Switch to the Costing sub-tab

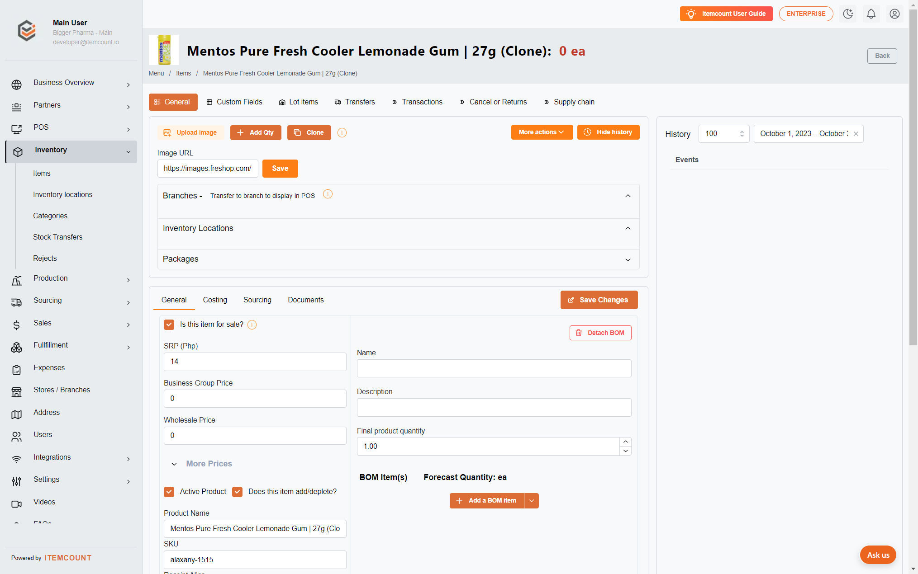click(215, 300)
